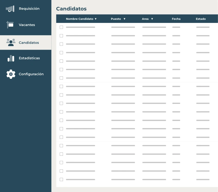Click the Vacantes signpost icon

pos(10,25)
